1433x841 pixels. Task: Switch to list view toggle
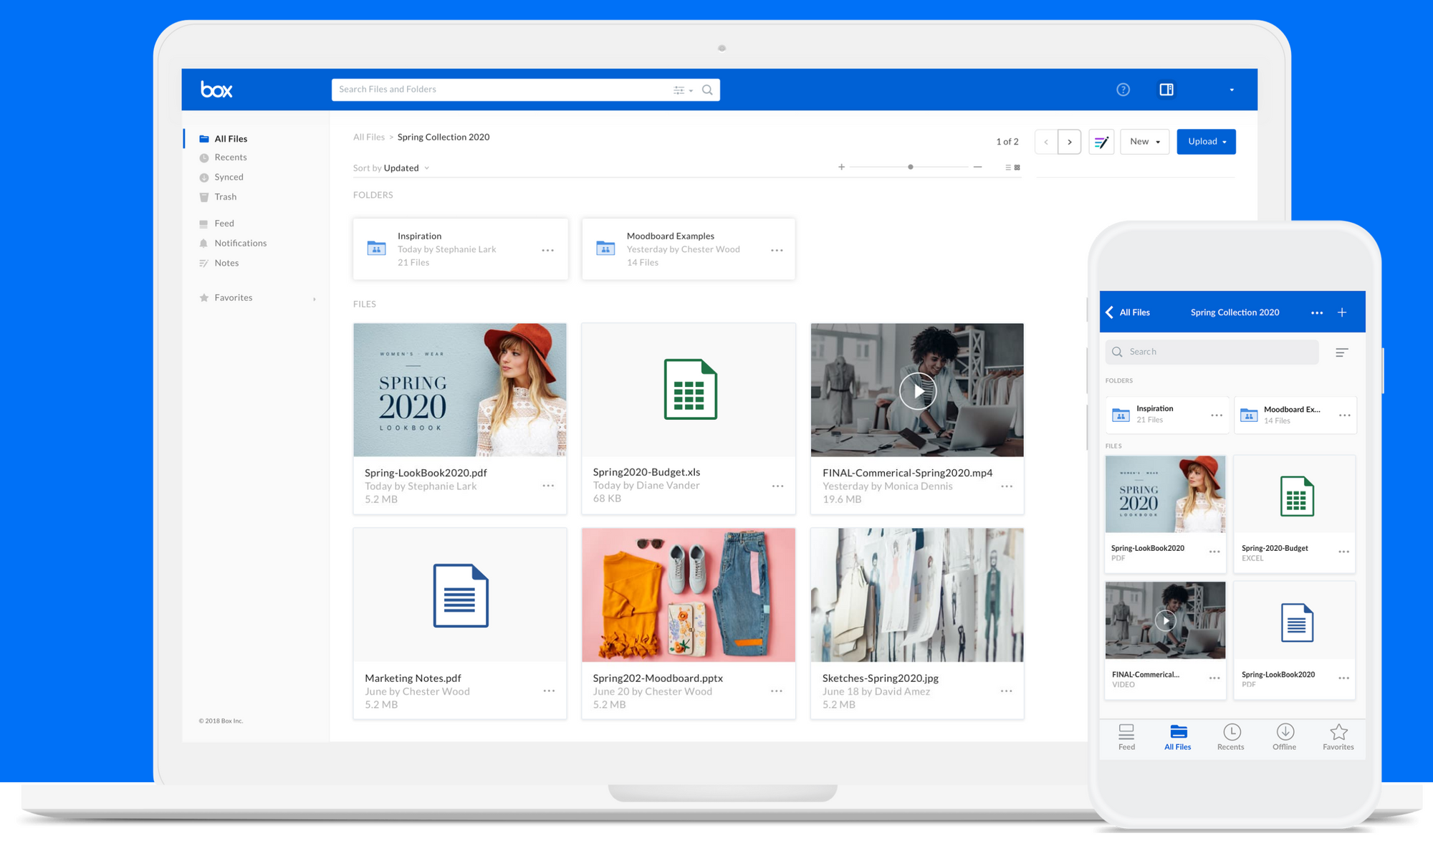1007,168
